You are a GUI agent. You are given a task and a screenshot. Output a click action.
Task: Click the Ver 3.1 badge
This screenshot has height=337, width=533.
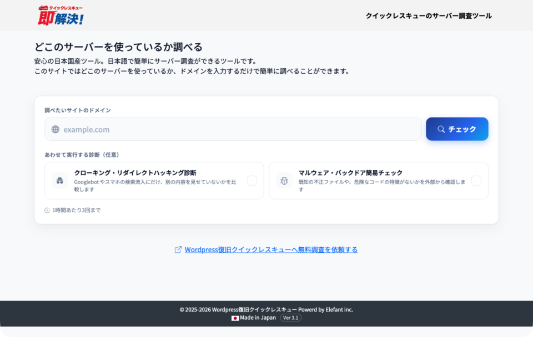click(290, 318)
